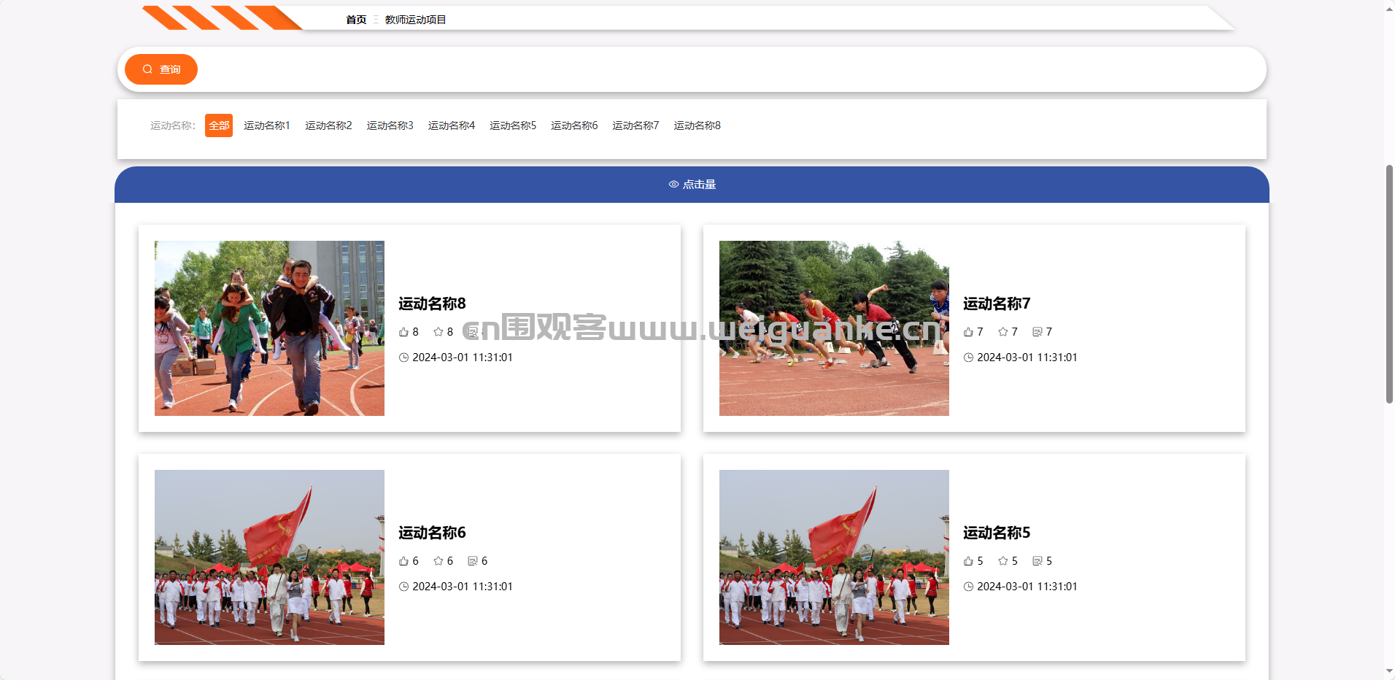Filter by 运动名称8
1395x680 pixels.
point(697,125)
